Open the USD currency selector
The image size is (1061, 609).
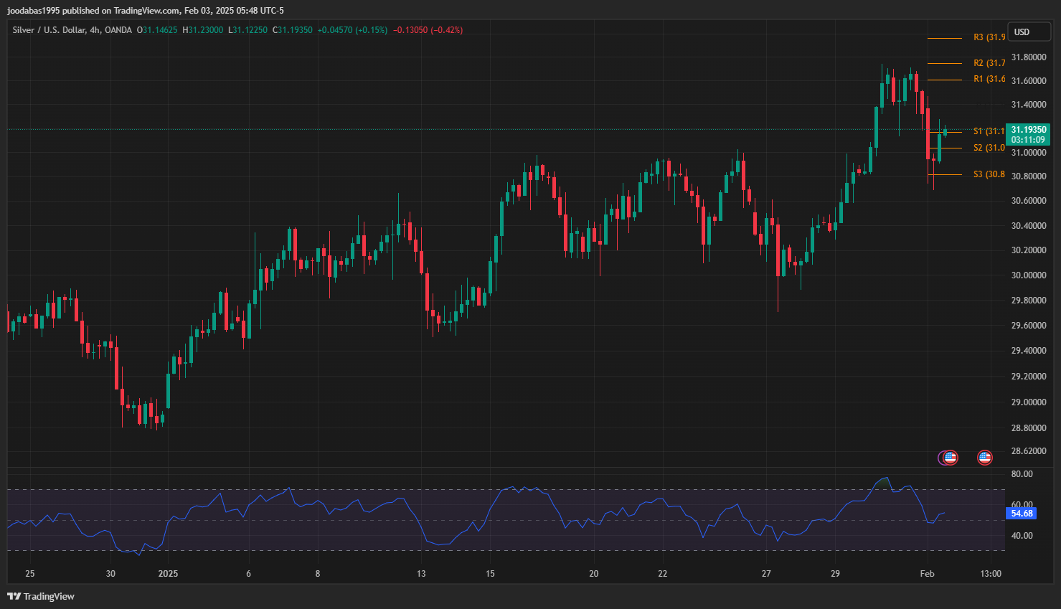click(x=1029, y=32)
